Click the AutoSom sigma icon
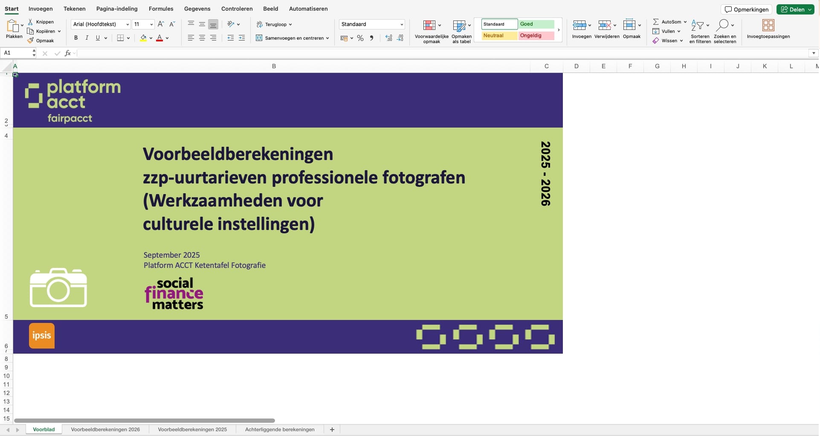The height and width of the screenshot is (436, 820). 656,22
